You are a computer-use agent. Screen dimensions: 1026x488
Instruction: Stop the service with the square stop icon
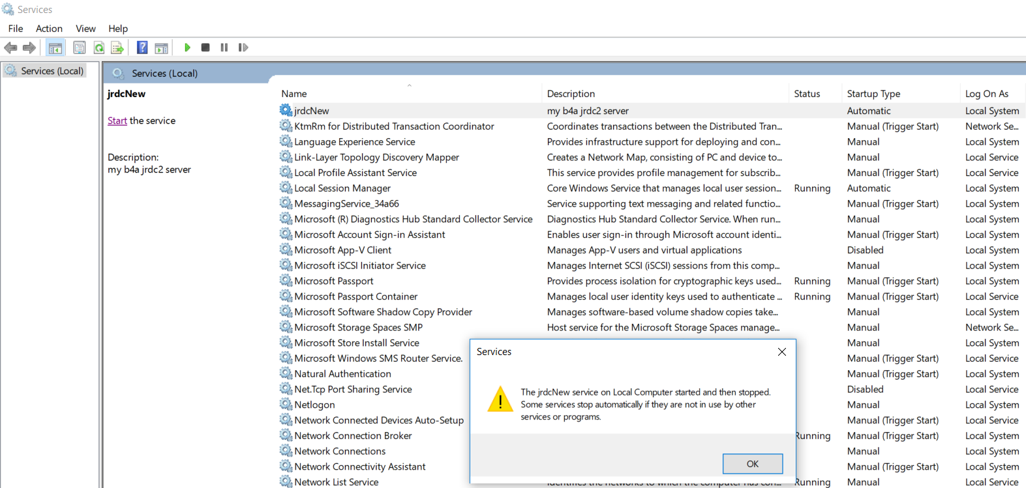pos(205,48)
